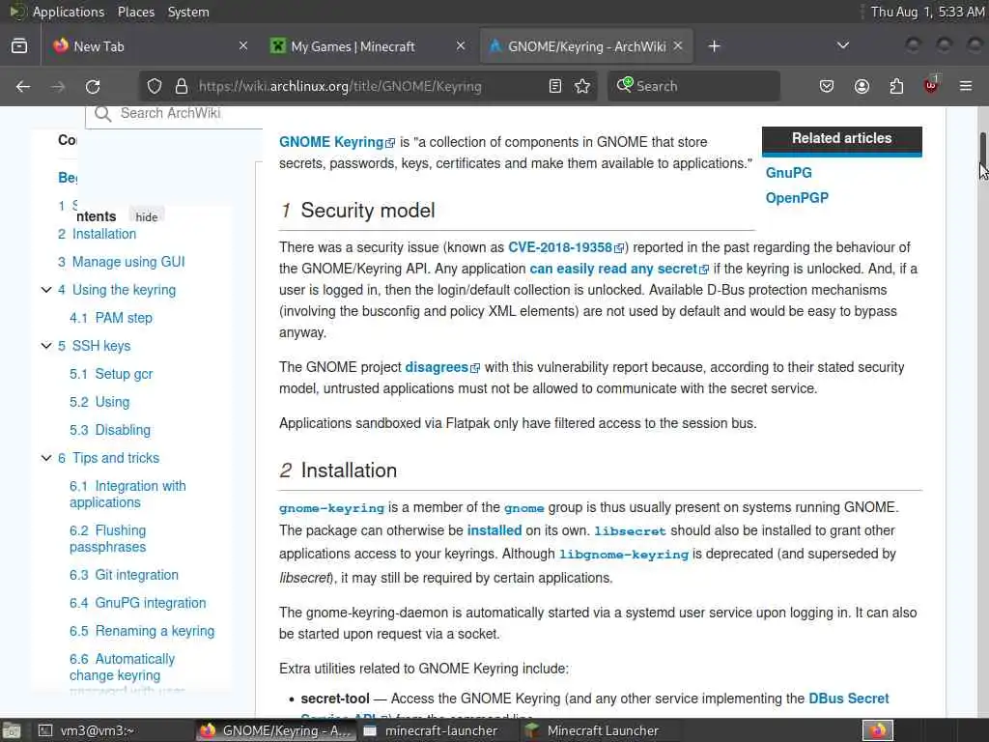Viewport: 989px width, 742px height.
Task: Go to 5.3 Disabling section
Action: click(x=110, y=430)
